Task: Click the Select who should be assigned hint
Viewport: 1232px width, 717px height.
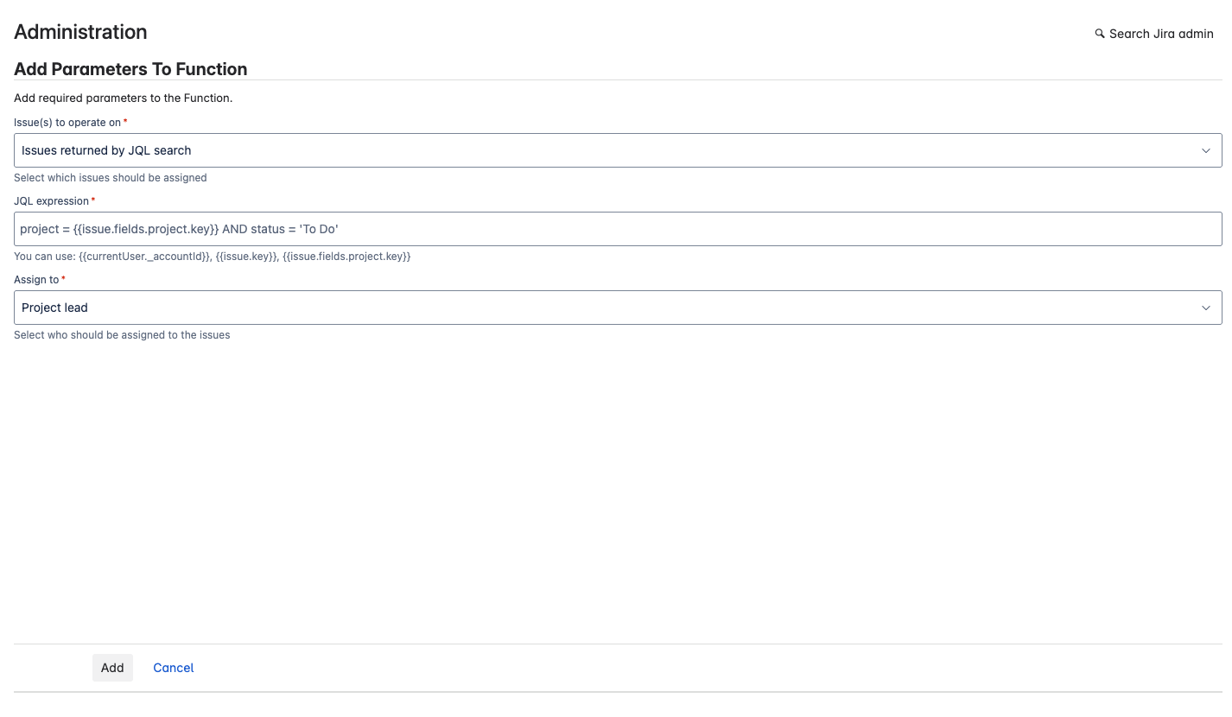Action: tap(121, 334)
